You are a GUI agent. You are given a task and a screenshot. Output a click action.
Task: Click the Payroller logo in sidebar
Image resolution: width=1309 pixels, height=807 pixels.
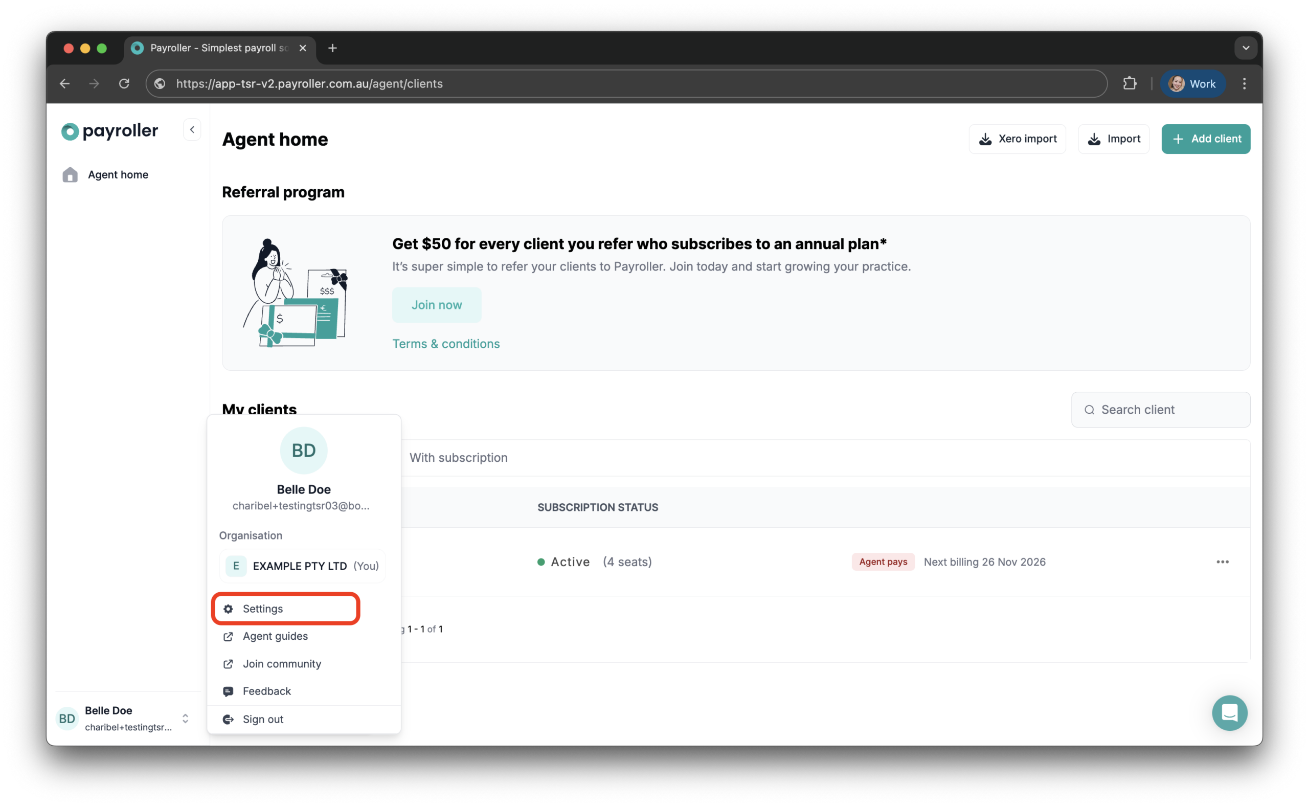[110, 131]
